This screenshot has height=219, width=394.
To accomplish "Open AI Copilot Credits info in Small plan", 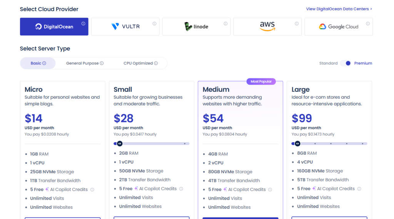I will pos(181,189).
